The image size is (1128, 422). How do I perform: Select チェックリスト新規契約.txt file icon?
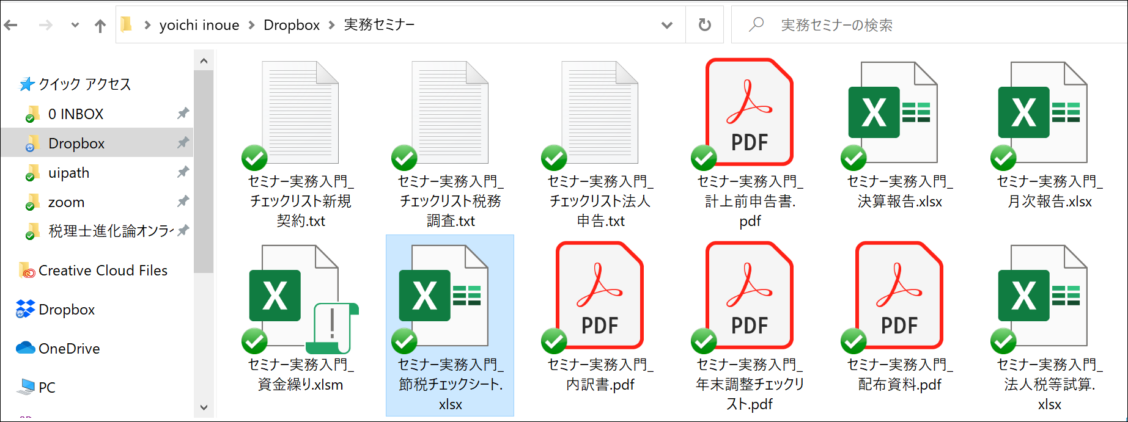click(x=300, y=112)
